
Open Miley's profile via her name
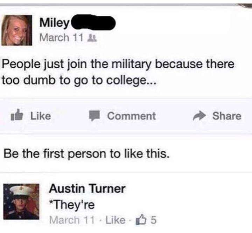[x=54, y=23]
